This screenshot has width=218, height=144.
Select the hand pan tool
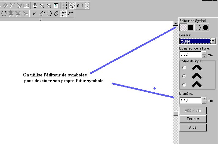[x=35, y=6]
